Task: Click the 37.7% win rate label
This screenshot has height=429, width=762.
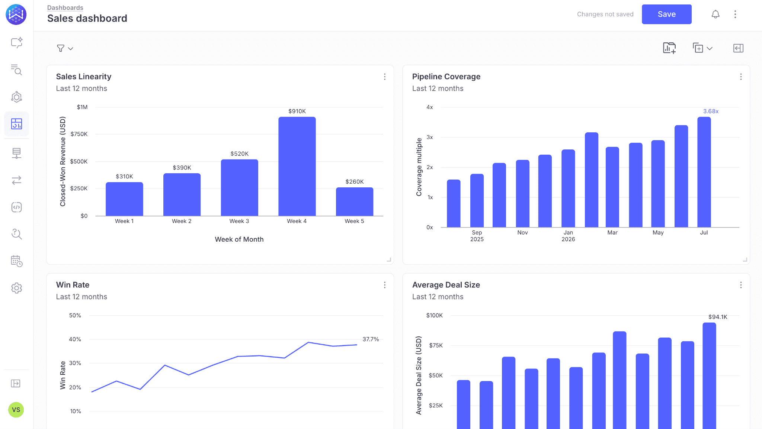Action: pos(371,339)
